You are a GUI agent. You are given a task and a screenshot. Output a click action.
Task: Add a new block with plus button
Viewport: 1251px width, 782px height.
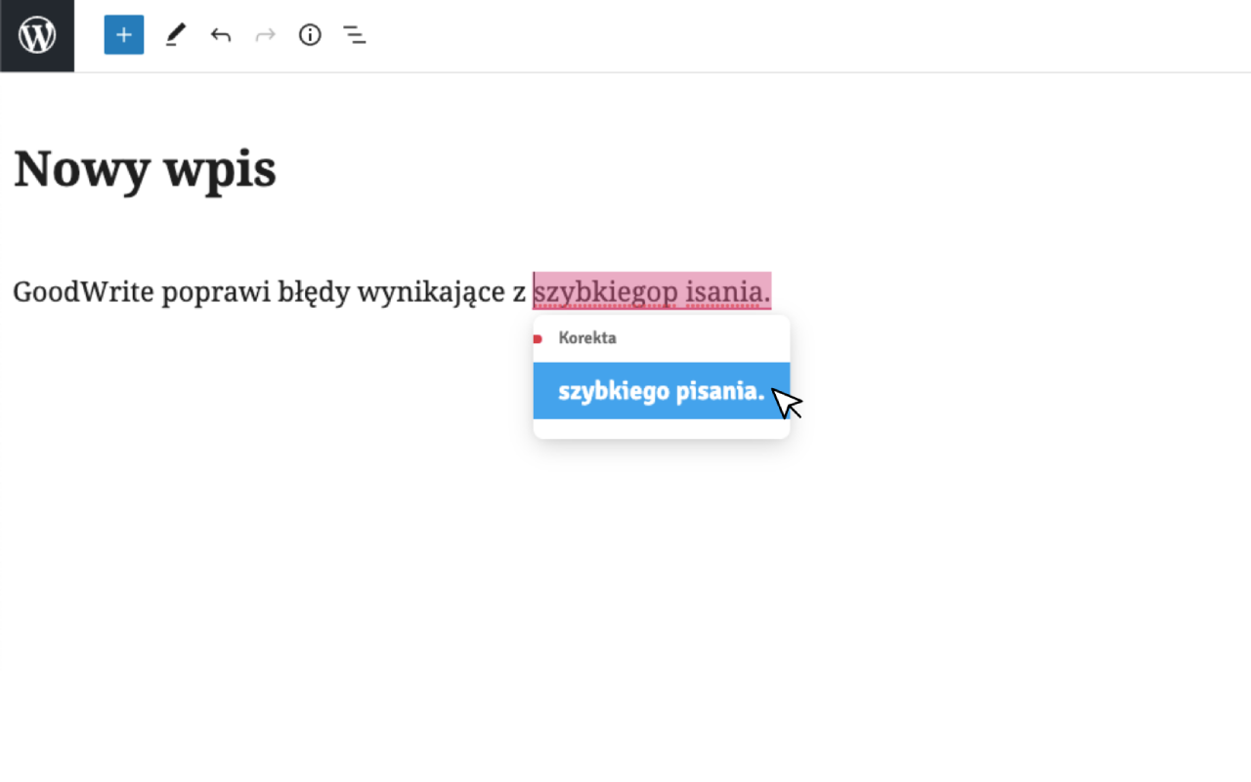[x=124, y=35]
